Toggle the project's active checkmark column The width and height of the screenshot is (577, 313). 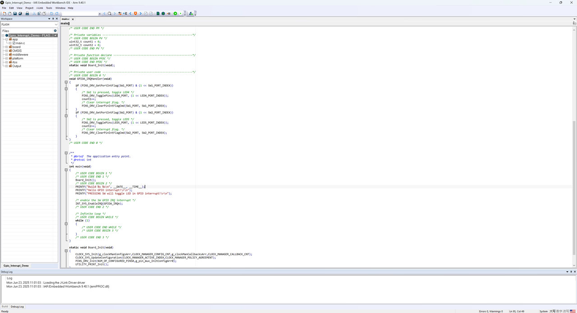(55, 35)
